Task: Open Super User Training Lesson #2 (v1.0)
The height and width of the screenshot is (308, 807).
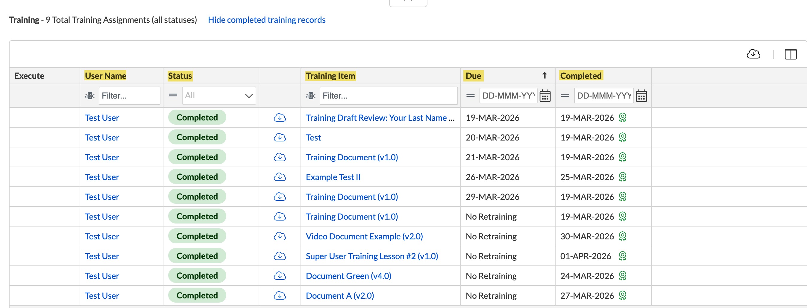Action: point(372,256)
